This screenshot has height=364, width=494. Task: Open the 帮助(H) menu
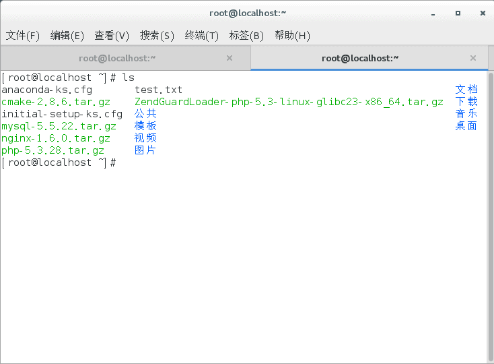292,35
